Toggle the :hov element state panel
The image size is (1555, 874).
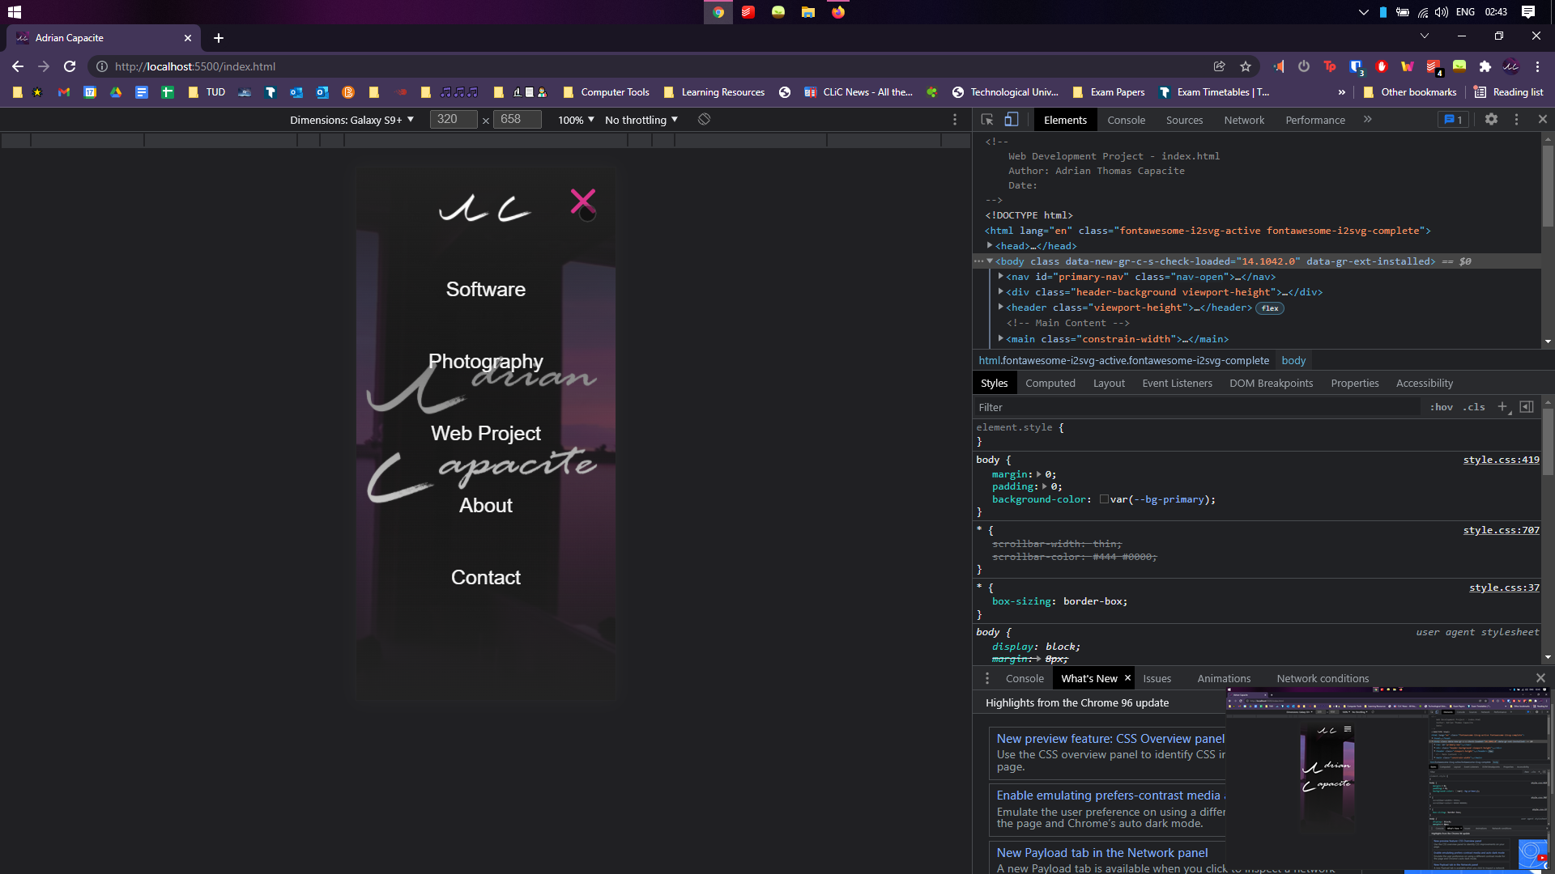(1441, 407)
